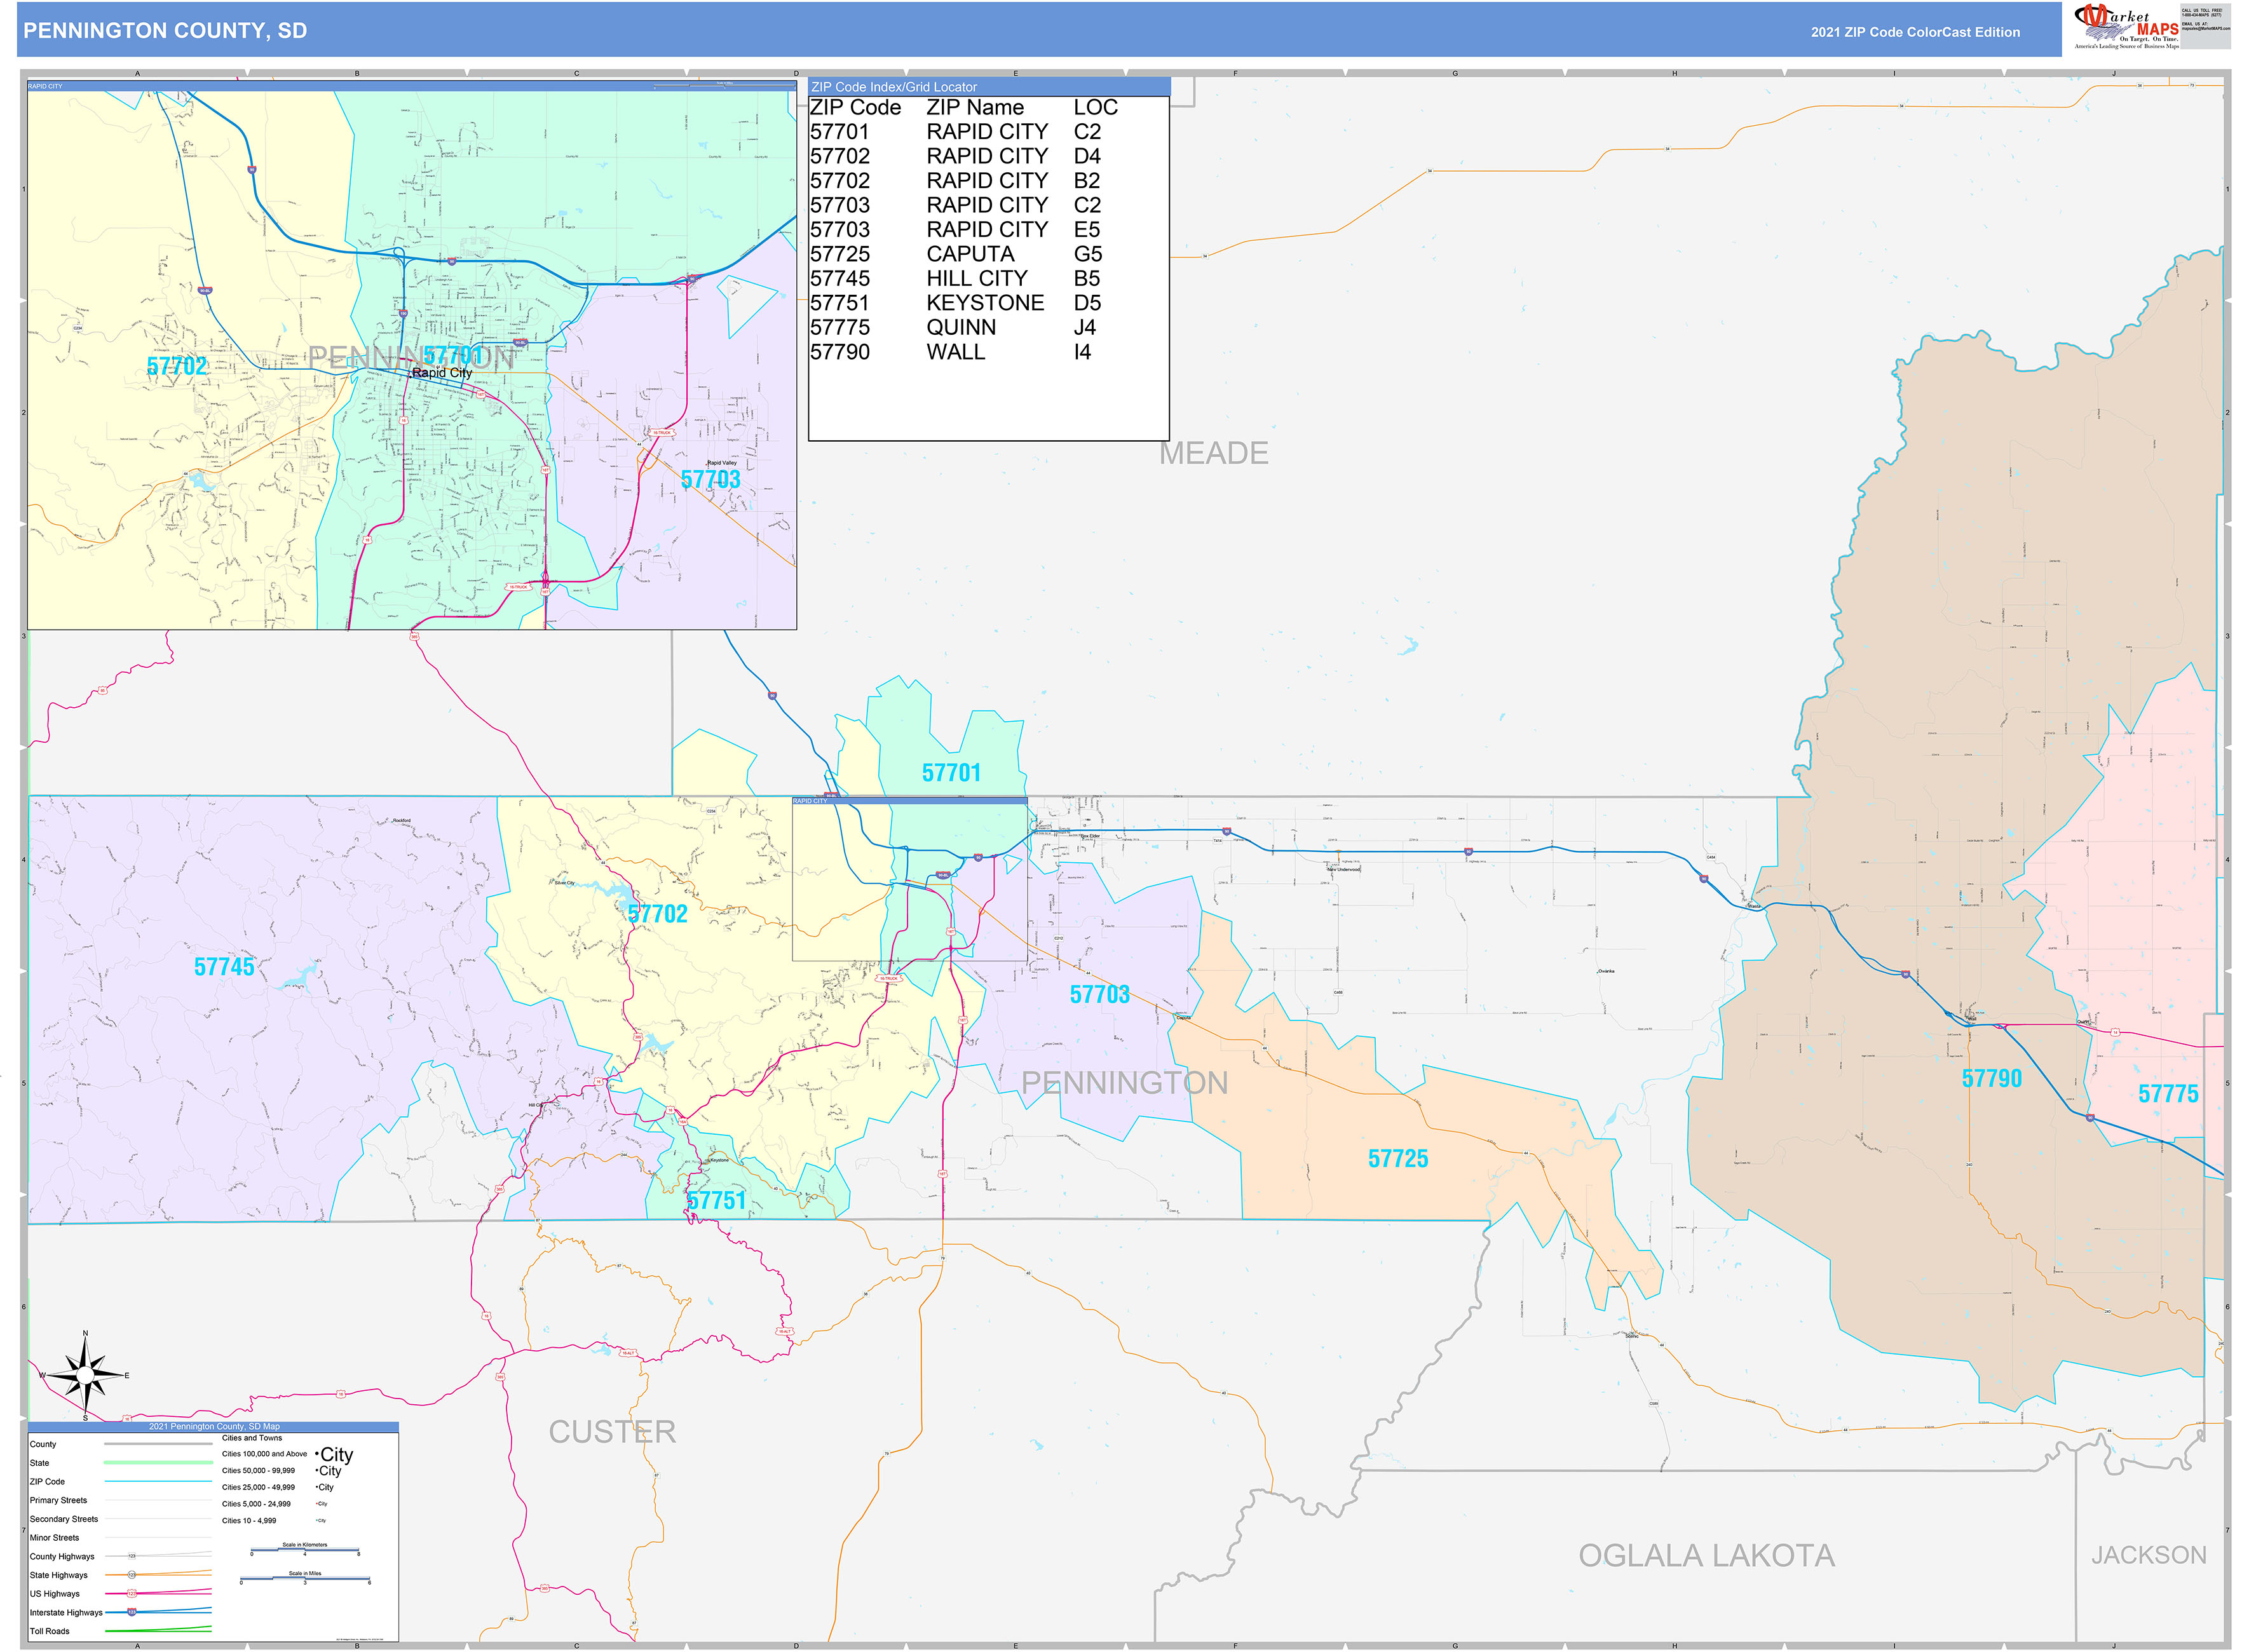
Task: Click the Cities and Towns legend heading
Action: pos(252,1438)
